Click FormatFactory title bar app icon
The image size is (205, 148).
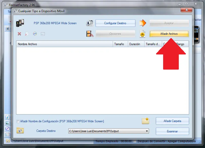(6, 5)
